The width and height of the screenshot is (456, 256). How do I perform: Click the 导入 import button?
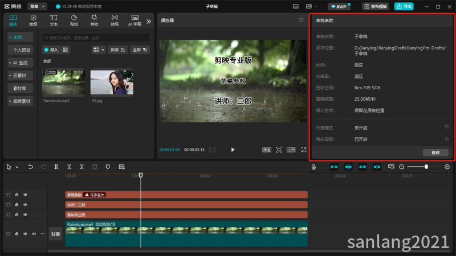pos(51,50)
